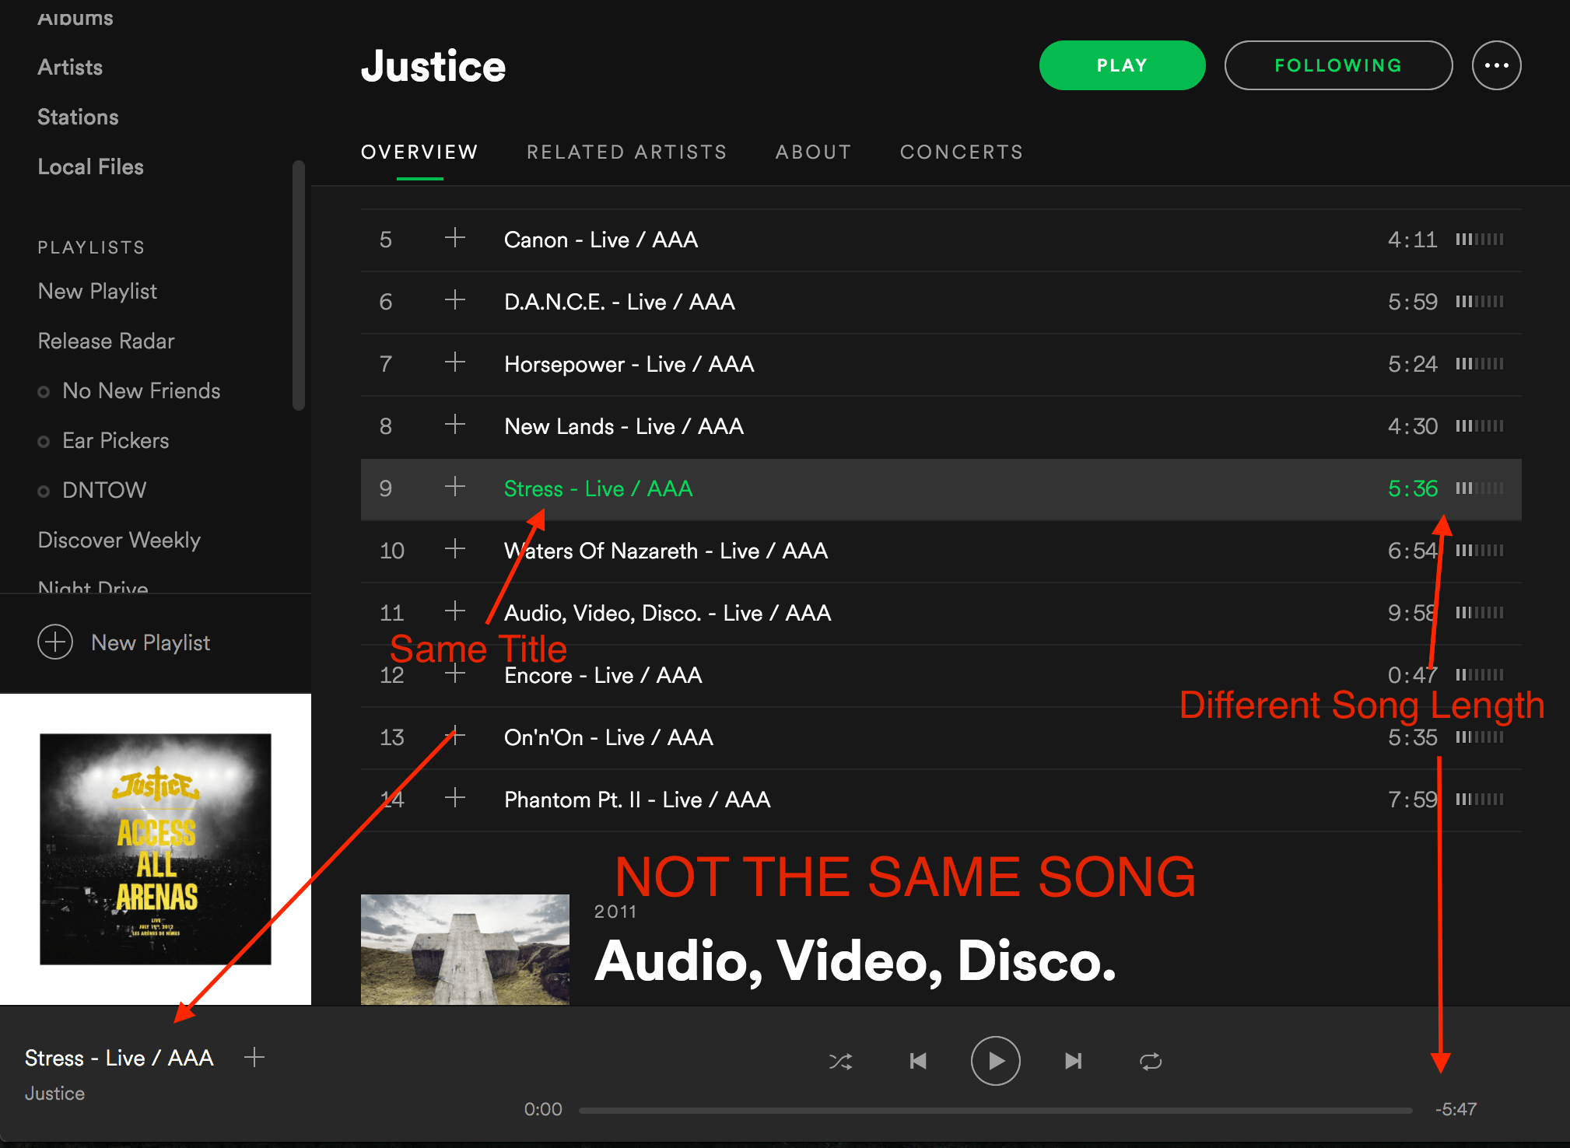Open the more options ellipsis button

[x=1496, y=65]
